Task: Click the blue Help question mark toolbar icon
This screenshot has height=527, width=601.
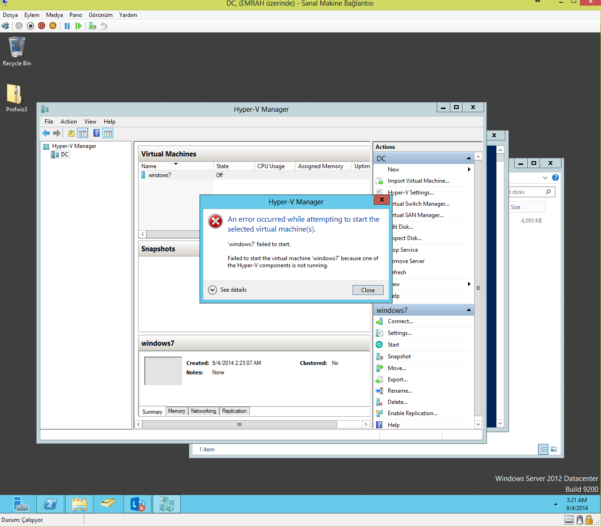Action: (96, 133)
